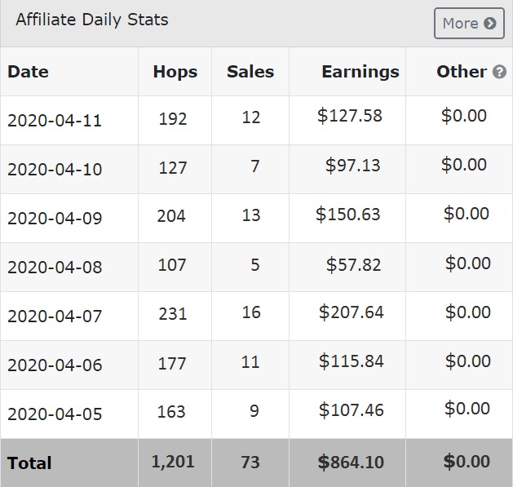This screenshot has width=513, height=487.
Task: Select the Hops column header
Action: (175, 72)
